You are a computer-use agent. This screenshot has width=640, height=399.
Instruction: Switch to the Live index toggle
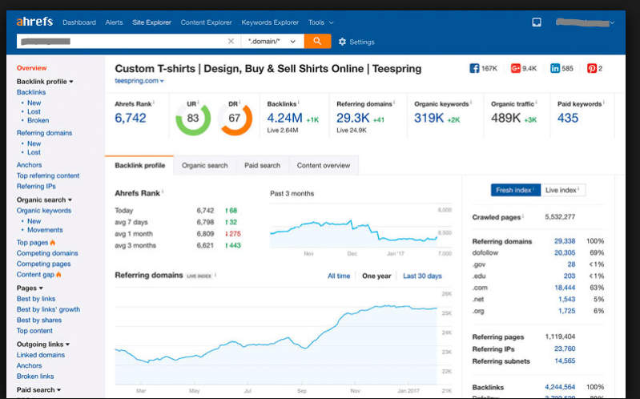(x=563, y=190)
